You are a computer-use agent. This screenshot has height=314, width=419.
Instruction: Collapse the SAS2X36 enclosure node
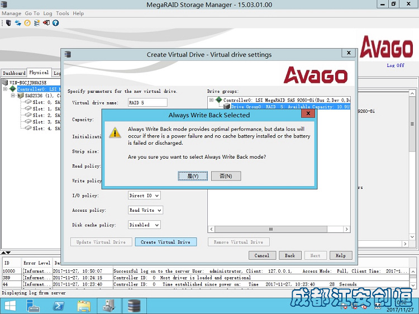click(13, 96)
